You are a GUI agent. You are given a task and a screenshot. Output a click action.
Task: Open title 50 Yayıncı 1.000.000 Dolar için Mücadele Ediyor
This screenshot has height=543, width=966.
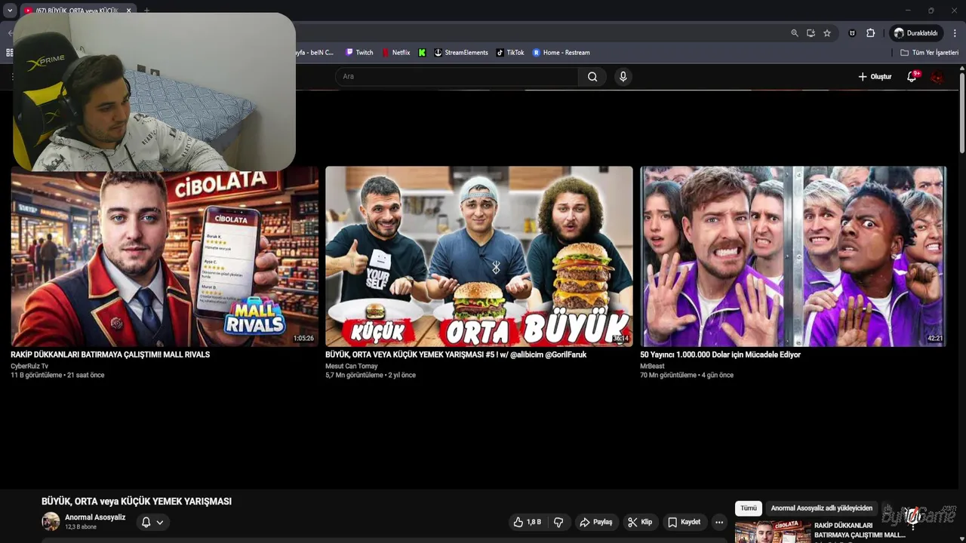(x=720, y=354)
